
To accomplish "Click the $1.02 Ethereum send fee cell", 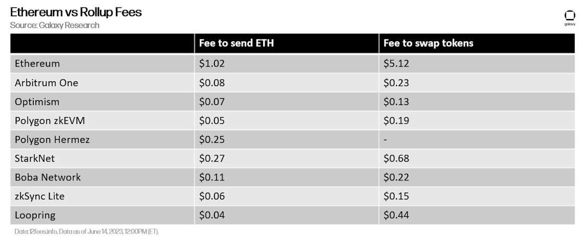I will click(212, 63).
